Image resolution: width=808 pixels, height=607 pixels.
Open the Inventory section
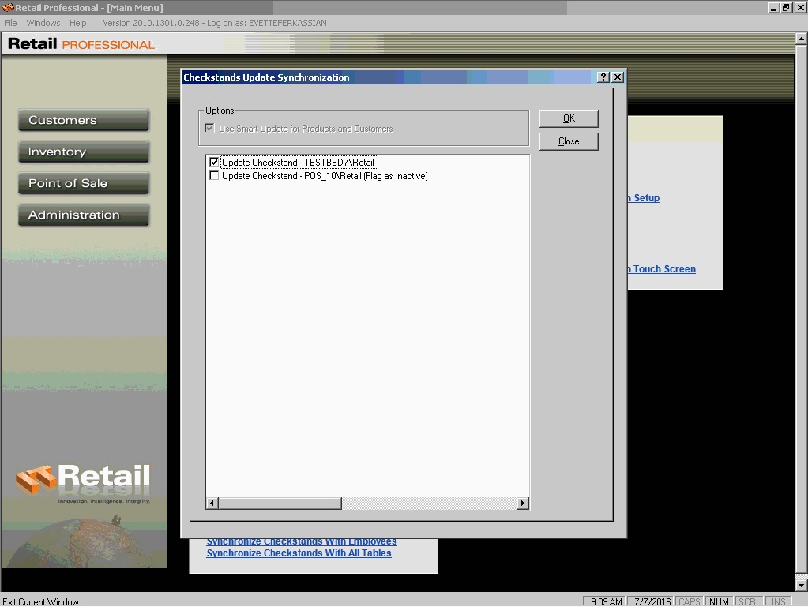click(x=84, y=152)
